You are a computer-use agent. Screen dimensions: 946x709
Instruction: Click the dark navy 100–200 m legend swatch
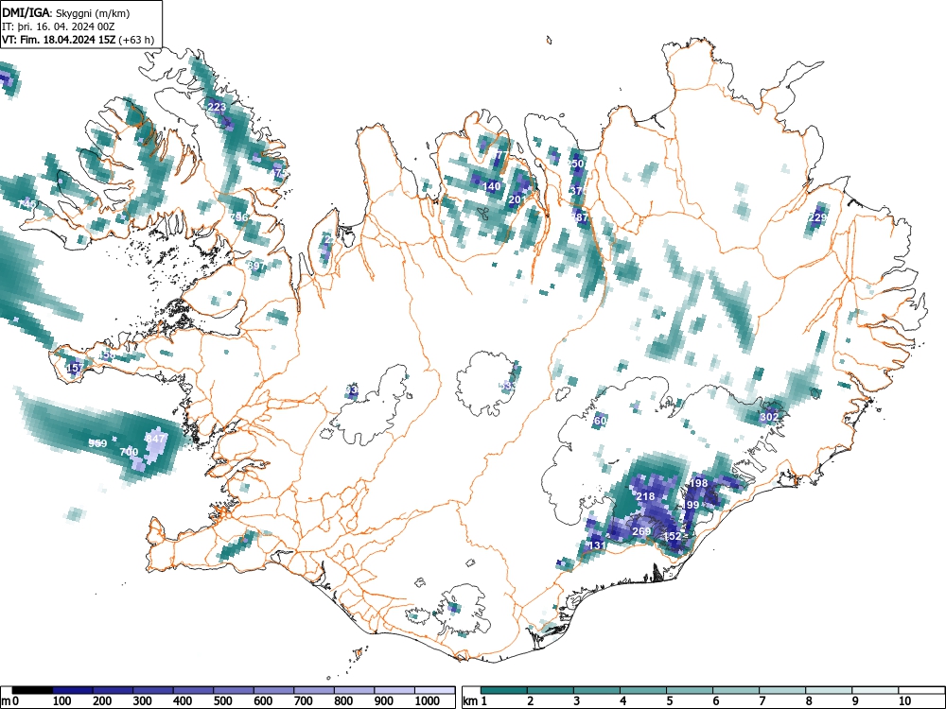click(x=73, y=690)
